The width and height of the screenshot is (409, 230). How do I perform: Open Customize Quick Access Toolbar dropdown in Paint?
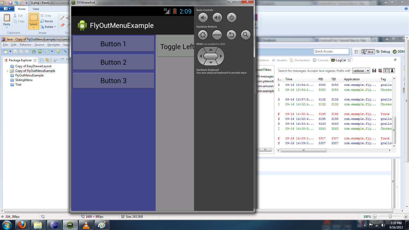26,3
